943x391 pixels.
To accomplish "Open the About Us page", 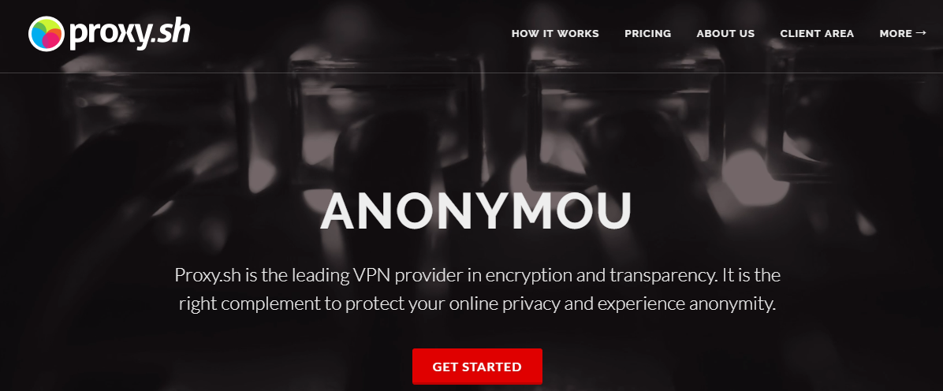I will tap(725, 34).
